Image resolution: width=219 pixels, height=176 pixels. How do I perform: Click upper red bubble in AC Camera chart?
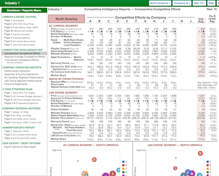(94, 160)
